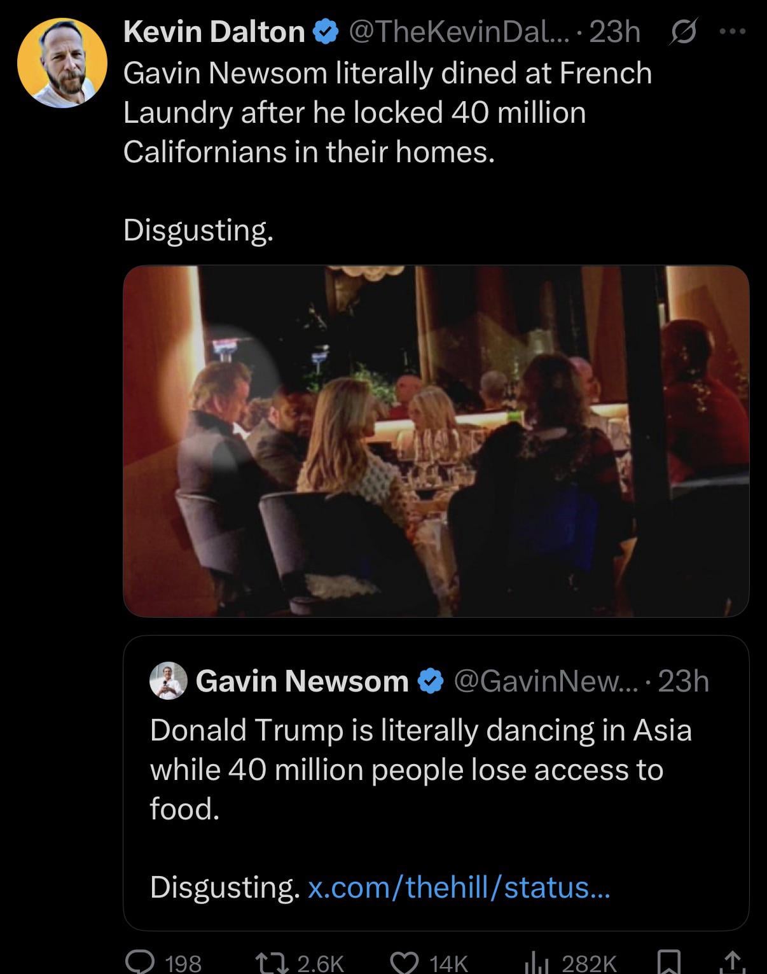Bookmark this tweet

668,962
